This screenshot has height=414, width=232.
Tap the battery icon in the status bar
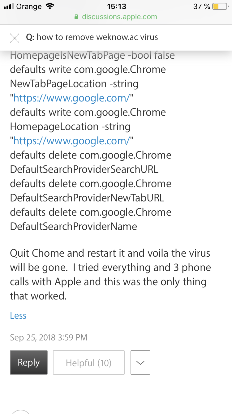pyautogui.click(x=221, y=6)
